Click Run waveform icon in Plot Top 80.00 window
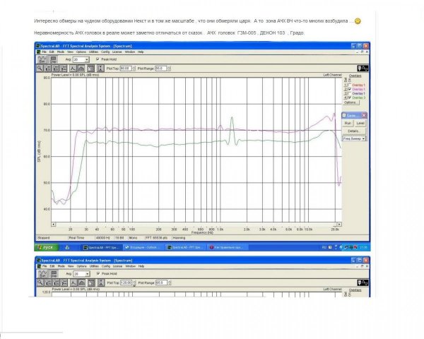This screenshot has height=339, width=424. coord(42,59)
